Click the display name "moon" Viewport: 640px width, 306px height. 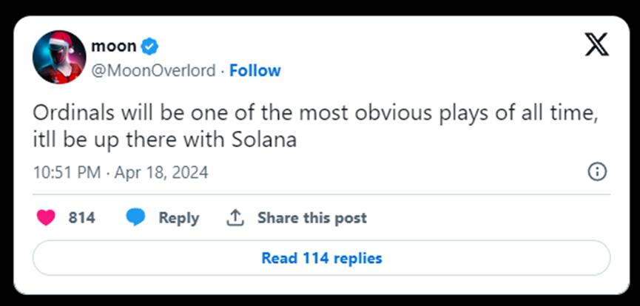click(113, 46)
